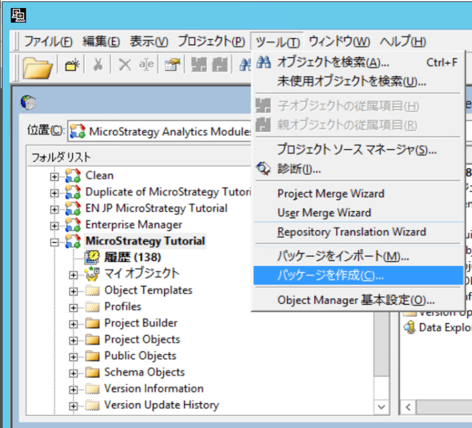The height and width of the screenshot is (428, 472).
Task: Expand the マイ オブジェクト node
Action: pyautogui.click(x=73, y=275)
